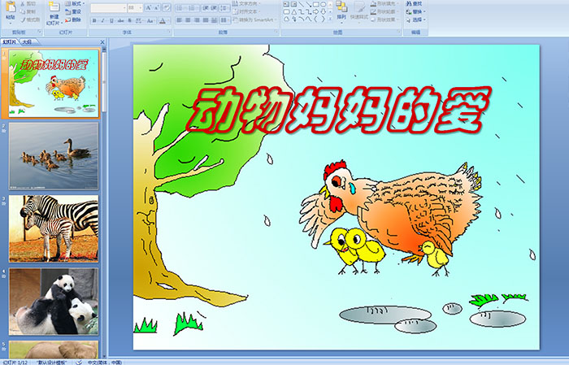
Task: Click the Replace (替换) icon
Action: (x=415, y=11)
